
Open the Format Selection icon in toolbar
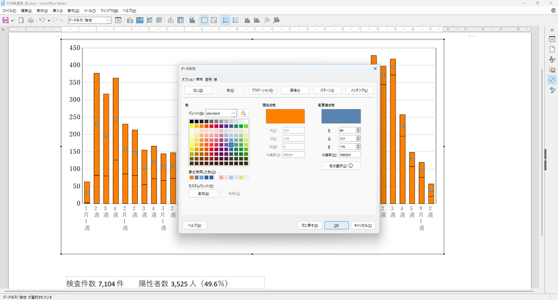pyautogui.click(x=118, y=20)
